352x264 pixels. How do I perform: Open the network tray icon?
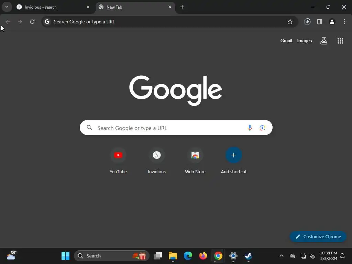[303, 256]
